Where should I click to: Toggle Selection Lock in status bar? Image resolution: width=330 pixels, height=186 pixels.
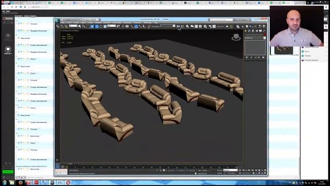[x=160, y=171]
